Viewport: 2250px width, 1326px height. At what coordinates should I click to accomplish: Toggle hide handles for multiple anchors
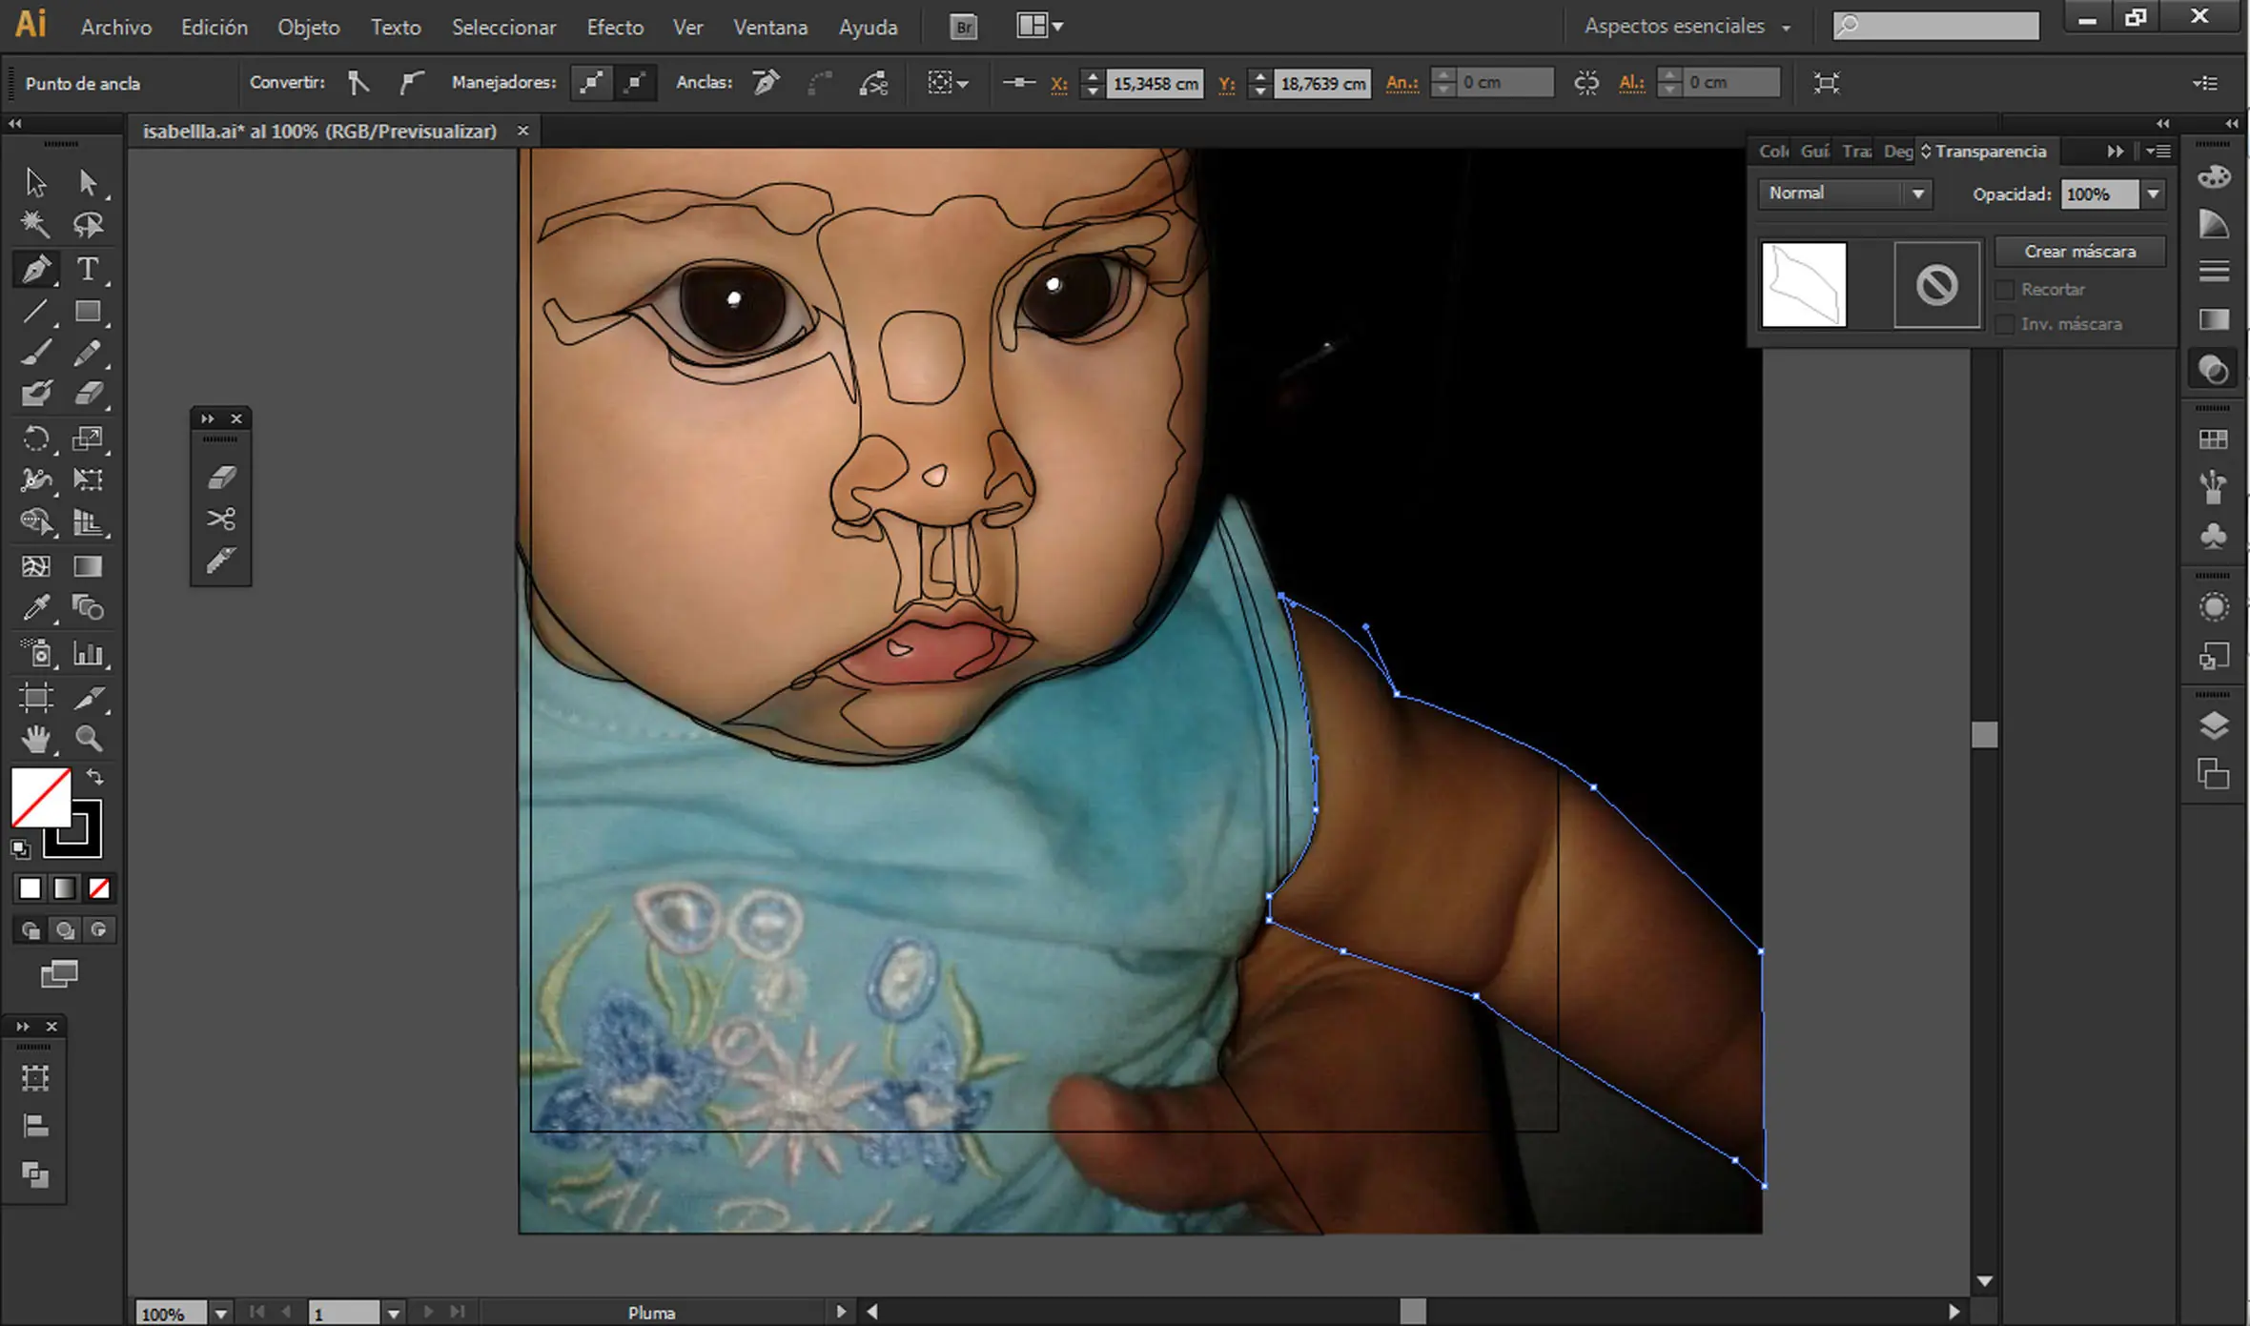pyautogui.click(x=635, y=83)
